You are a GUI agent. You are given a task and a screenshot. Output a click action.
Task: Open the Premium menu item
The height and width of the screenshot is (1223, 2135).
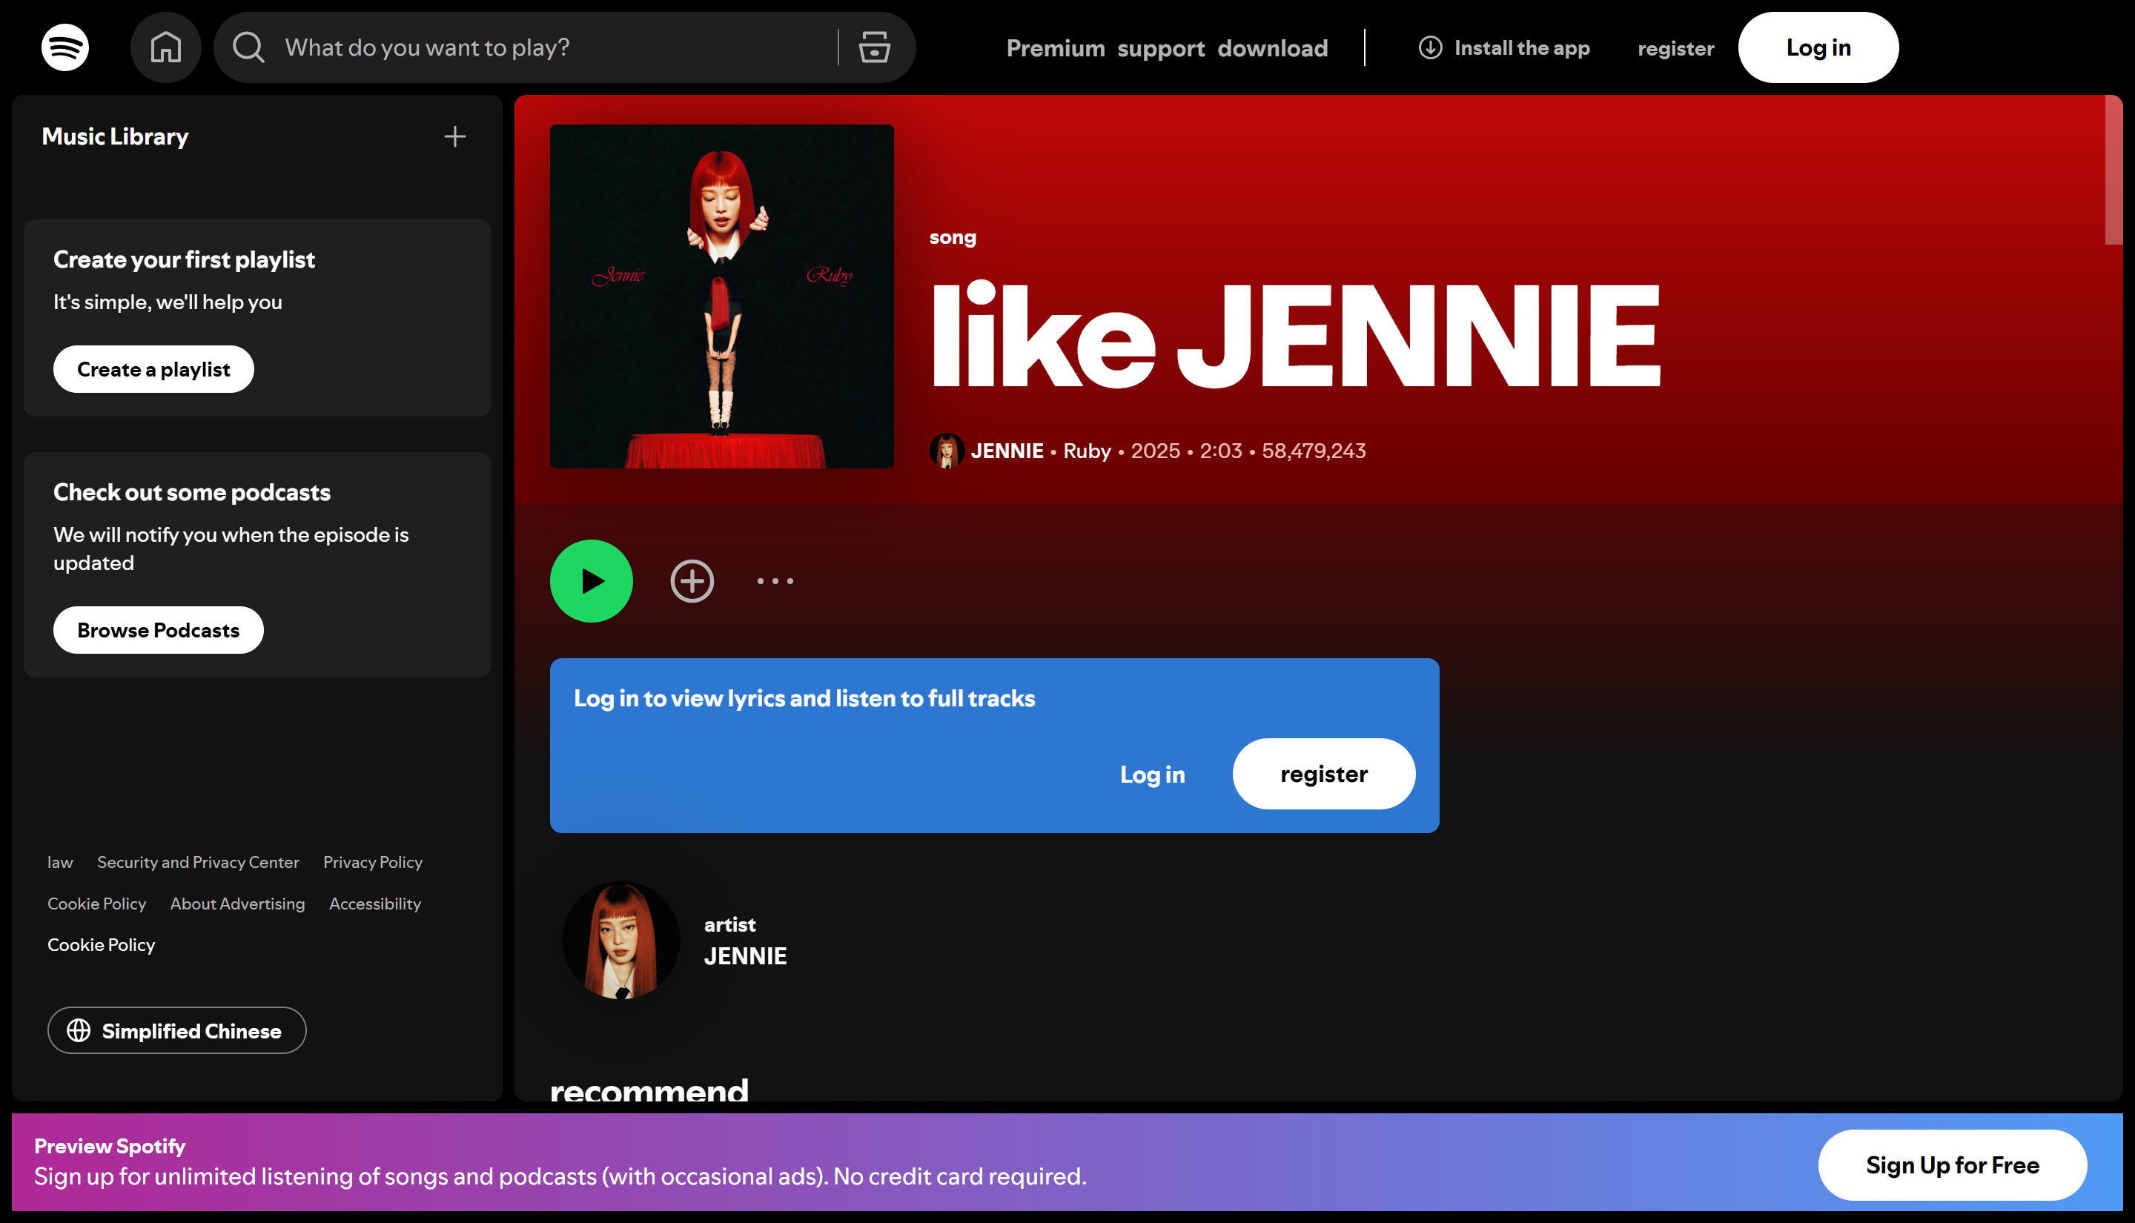pyautogui.click(x=1056, y=48)
